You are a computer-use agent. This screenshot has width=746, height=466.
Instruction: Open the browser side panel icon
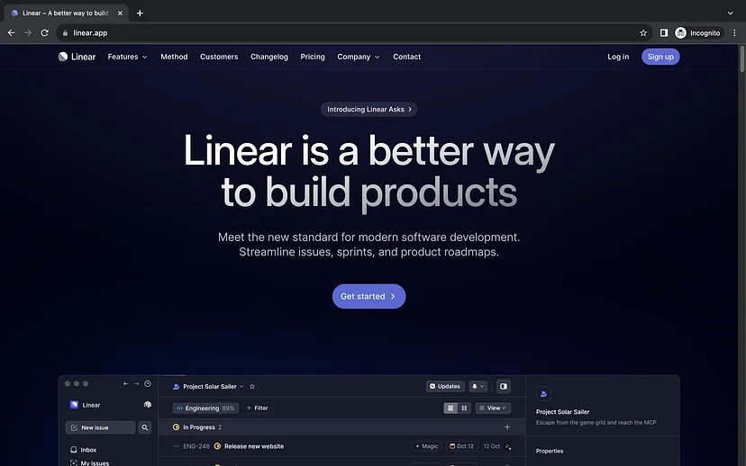coord(664,32)
